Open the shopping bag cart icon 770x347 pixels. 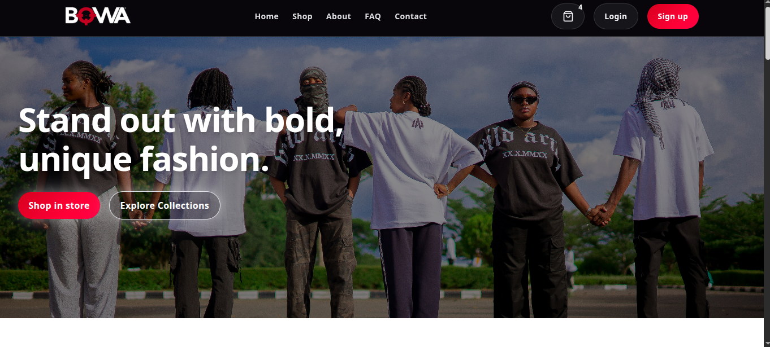568,16
